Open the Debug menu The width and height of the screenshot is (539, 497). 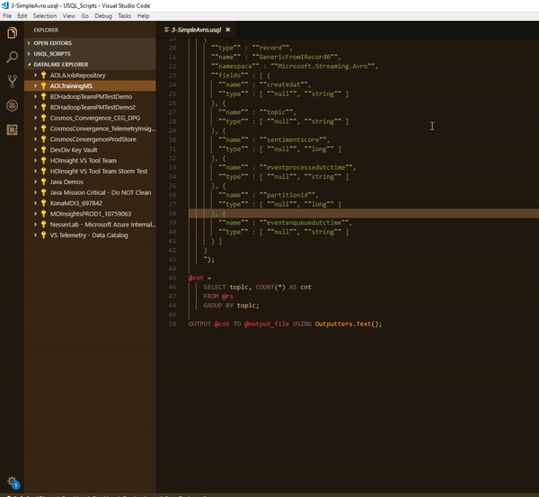[x=103, y=16]
